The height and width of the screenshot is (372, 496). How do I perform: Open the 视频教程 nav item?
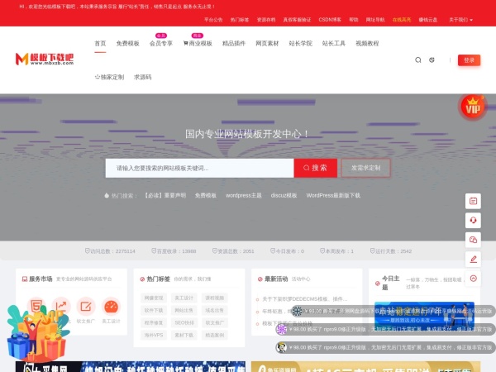click(x=367, y=43)
